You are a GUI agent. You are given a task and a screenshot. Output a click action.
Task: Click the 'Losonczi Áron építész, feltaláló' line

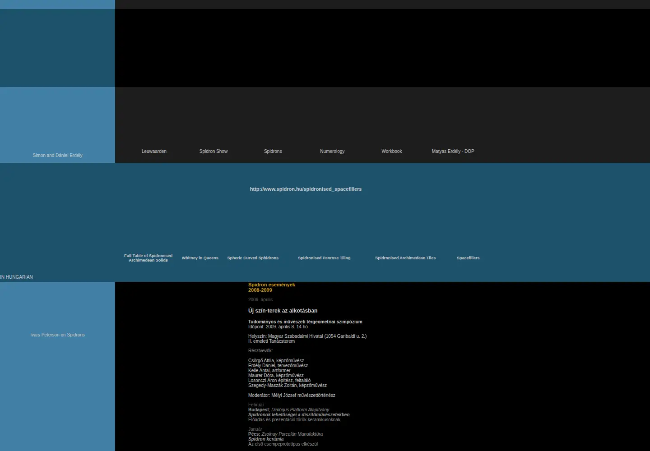point(279,380)
